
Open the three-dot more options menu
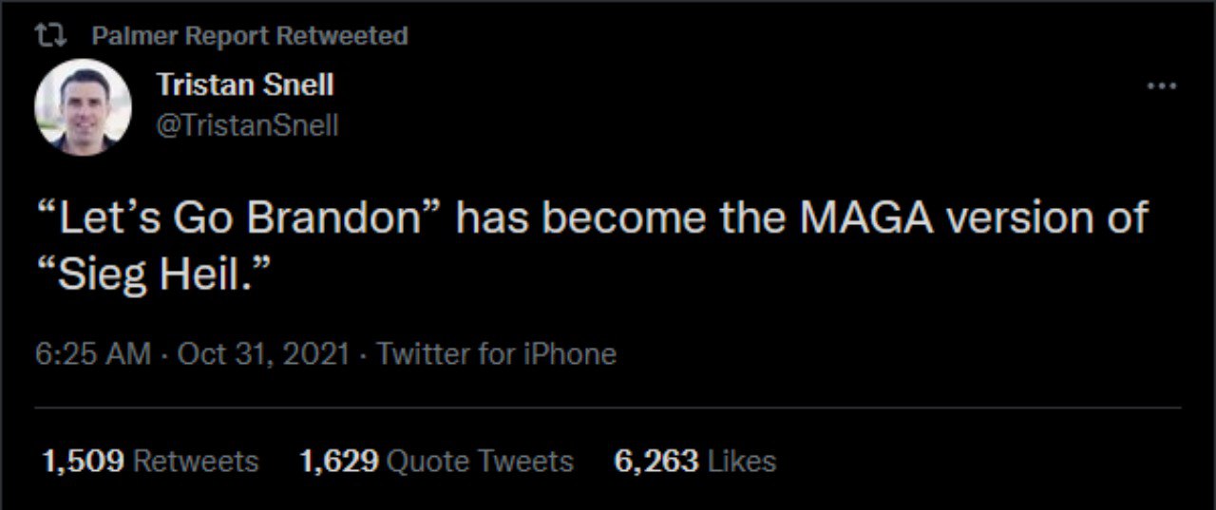[x=1162, y=86]
